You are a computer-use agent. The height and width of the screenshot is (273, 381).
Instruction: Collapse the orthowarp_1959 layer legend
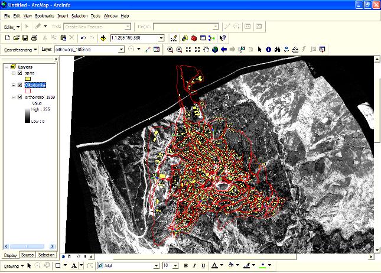pyautogui.click(x=14, y=97)
